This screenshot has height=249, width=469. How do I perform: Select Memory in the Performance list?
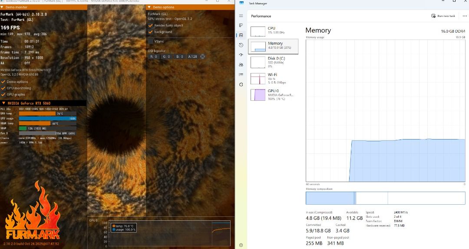(273, 46)
